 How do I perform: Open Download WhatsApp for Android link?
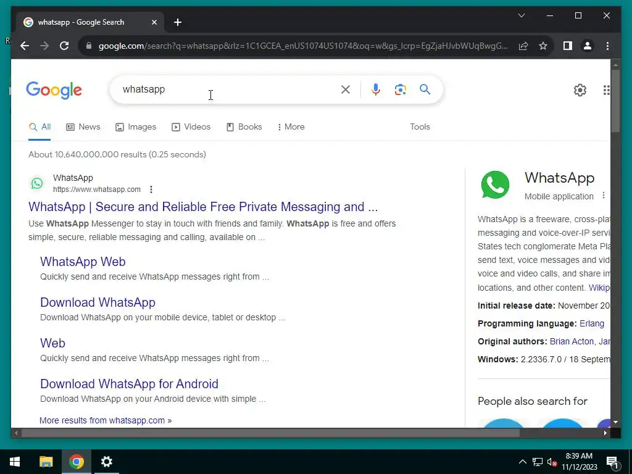point(129,384)
